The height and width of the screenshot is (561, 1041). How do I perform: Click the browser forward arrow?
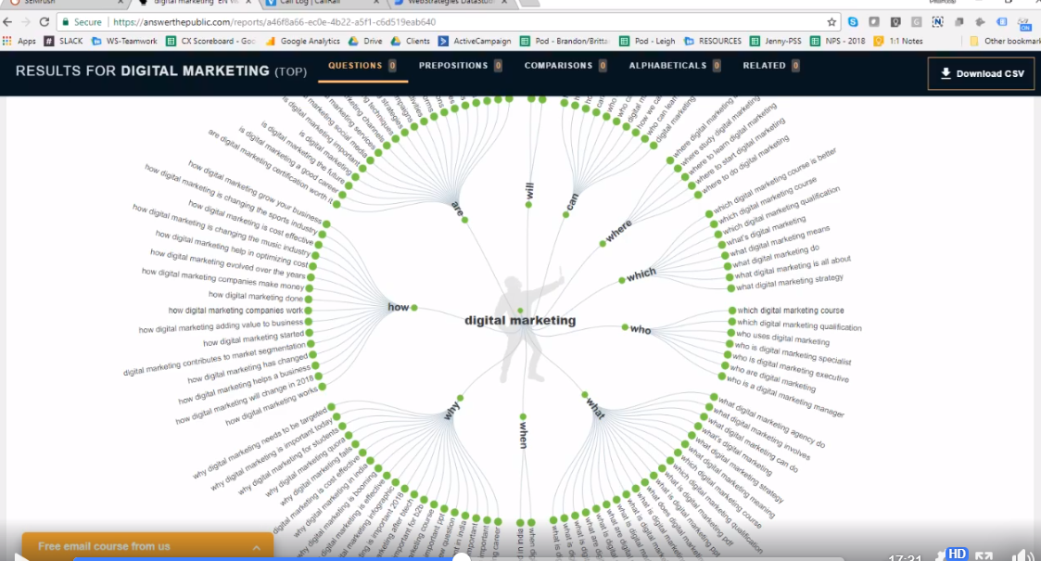[26, 22]
